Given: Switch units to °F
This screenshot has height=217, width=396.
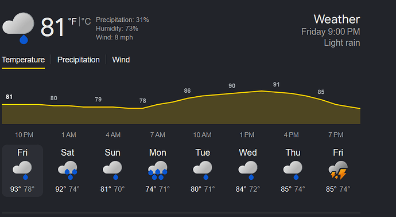Looking at the screenshot, I should point(72,21).
